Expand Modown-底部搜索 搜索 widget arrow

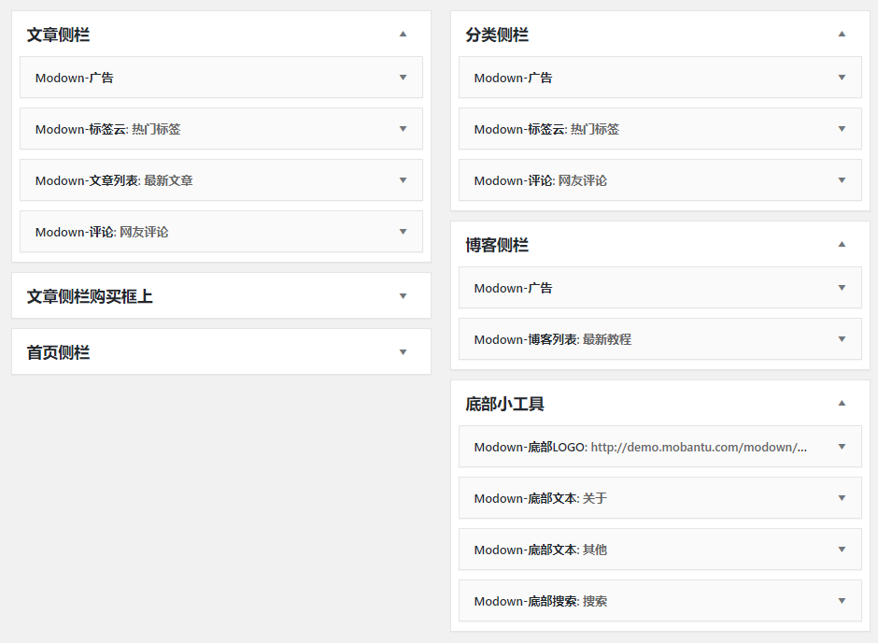[x=842, y=601]
